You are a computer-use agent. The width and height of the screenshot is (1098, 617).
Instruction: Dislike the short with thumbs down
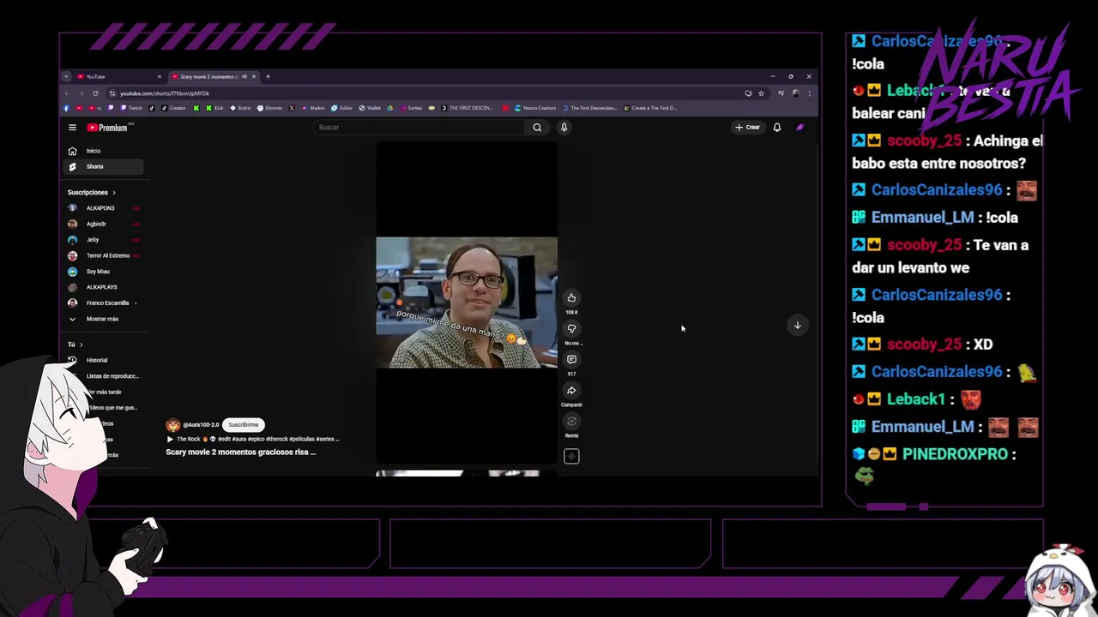[x=571, y=328]
